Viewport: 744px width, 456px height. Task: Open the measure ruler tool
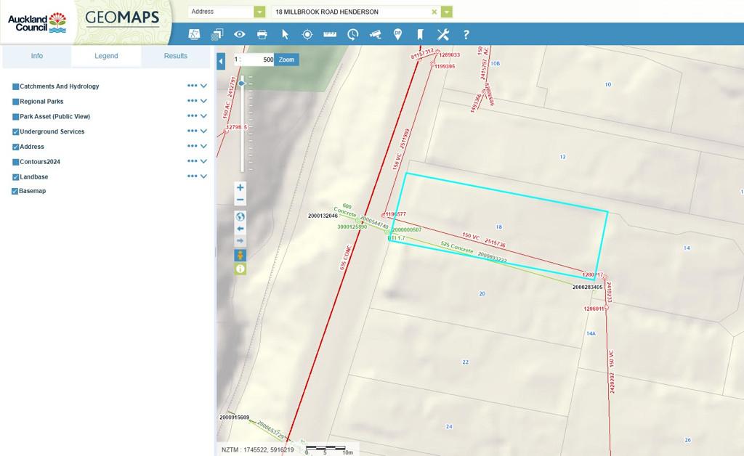click(330, 34)
